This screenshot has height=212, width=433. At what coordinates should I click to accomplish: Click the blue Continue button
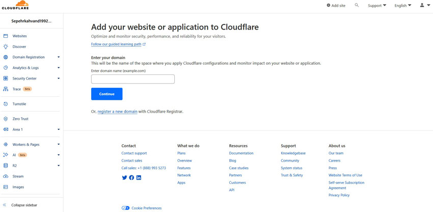[x=107, y=94]
